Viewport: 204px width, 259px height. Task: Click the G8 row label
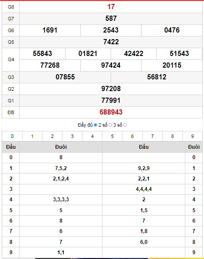11,7
